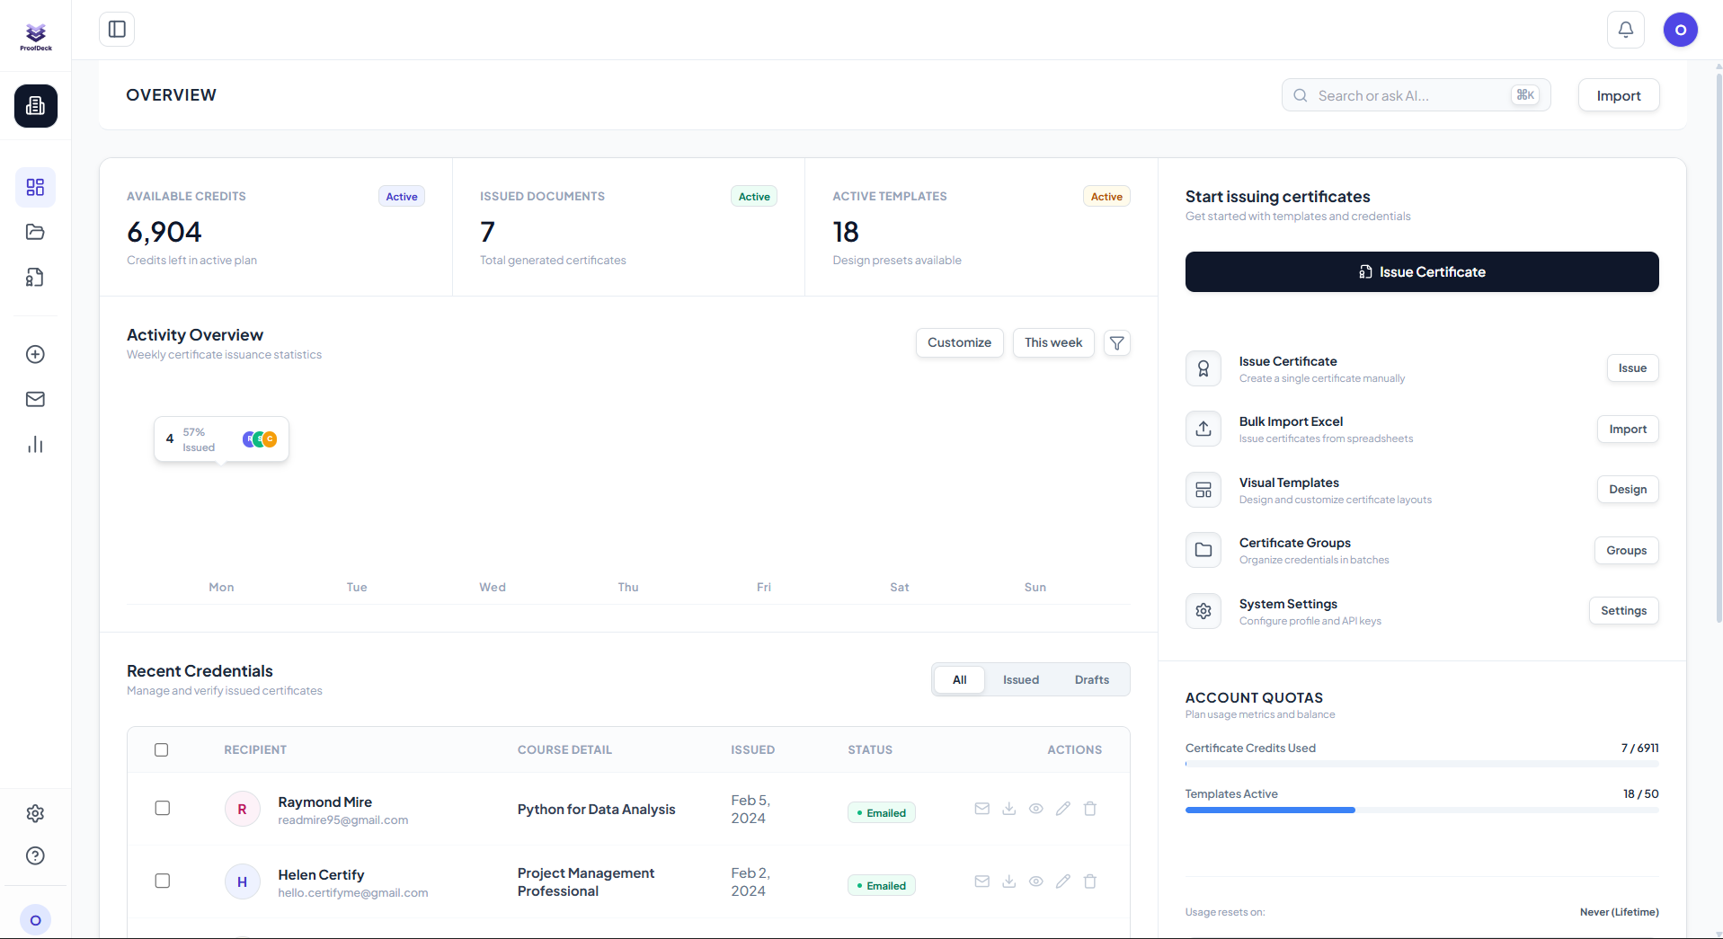Click Helen Certify's H avatar
Image resolution: width=1723 pixels, height=939 pixels.
[x=242, y=882]
